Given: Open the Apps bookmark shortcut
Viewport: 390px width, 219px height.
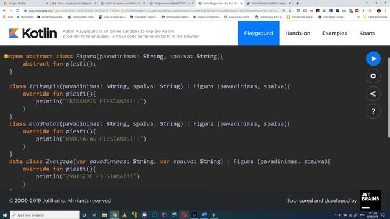Looking at the screenshot, I should pos(8,17).
